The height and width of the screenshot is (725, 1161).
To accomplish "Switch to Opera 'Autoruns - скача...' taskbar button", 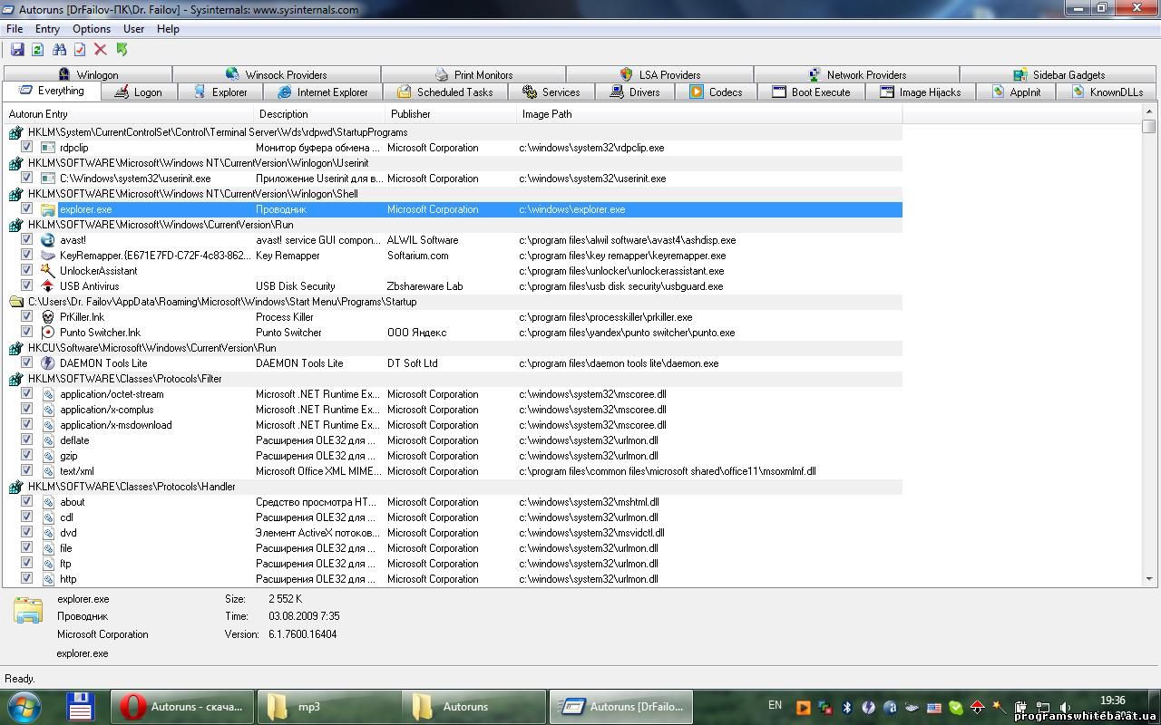I will tap(181, 707).
